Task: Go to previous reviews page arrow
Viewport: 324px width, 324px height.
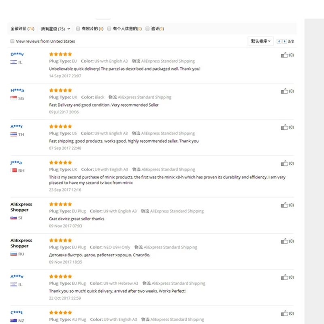Action: [x=279, y=41]
